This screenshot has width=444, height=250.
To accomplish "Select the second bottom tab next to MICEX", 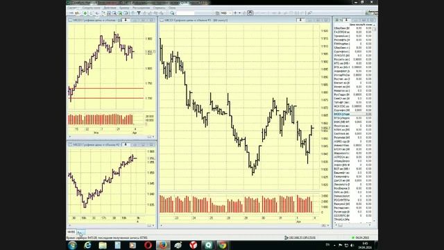I will point(80,232).
